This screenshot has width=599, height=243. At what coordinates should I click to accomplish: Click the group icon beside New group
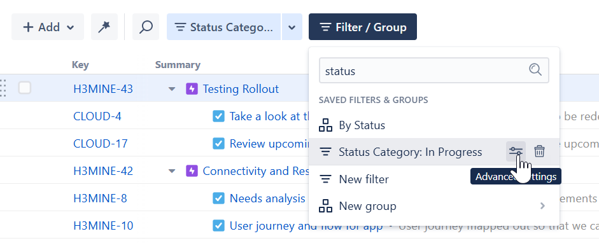[325, 206]
